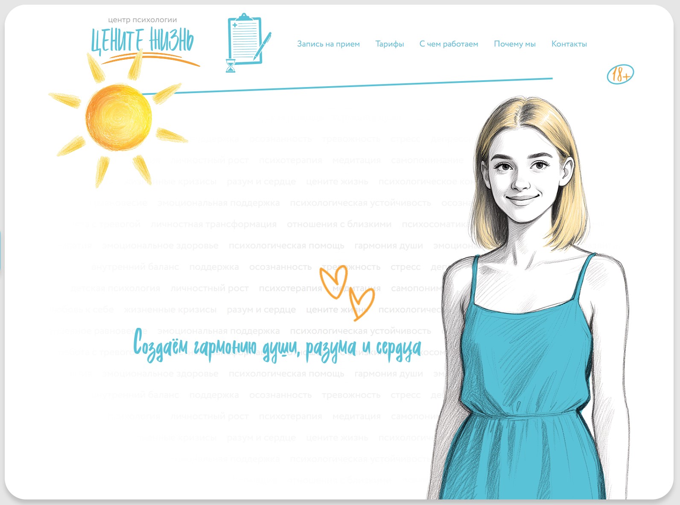Image resolution: width=680 pixels, height=505 pixels.
Task: Click the 'центр психологии' subtitle text
Action: pyautogui.click(x=142, y=20)
